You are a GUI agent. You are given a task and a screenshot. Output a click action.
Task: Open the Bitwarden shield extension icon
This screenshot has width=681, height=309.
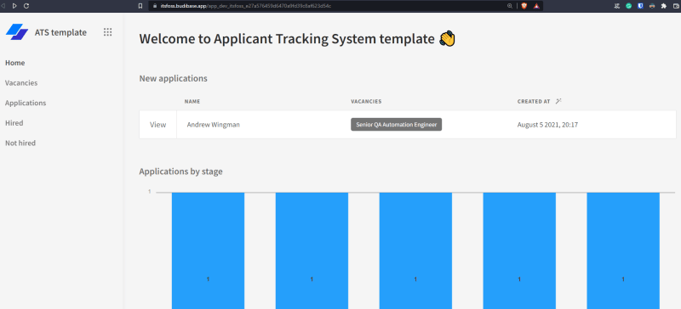pos(640,6)
